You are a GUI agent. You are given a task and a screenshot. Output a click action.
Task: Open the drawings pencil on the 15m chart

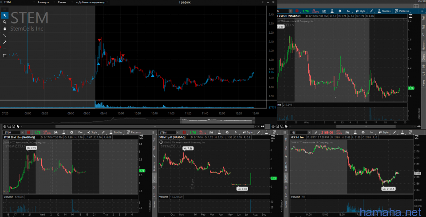tap(103, 133)
